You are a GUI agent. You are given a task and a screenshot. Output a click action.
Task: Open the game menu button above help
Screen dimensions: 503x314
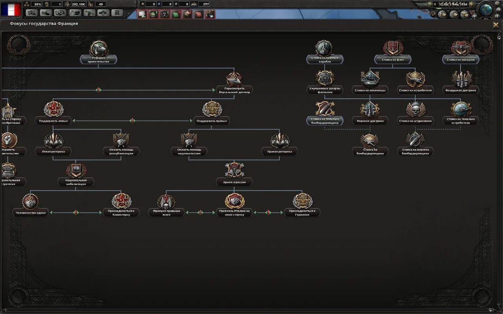point(497,4)
